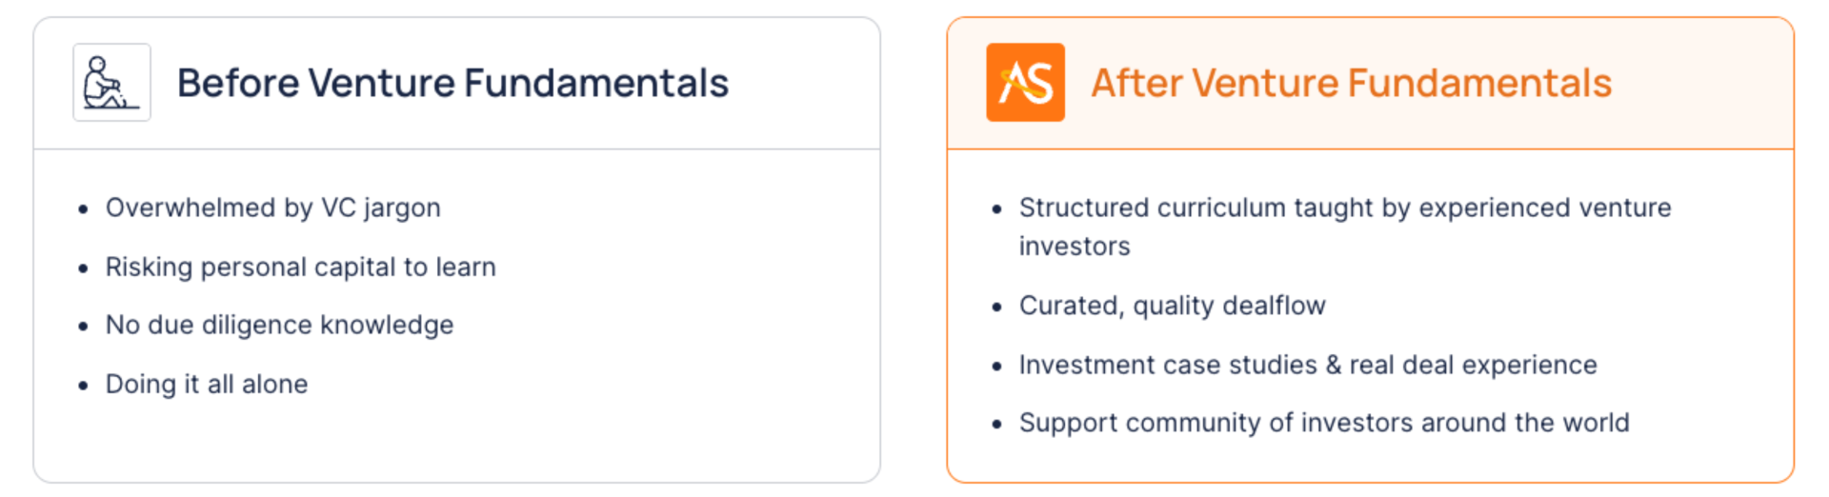Click Investment case studies & real deal experience

1308,365
